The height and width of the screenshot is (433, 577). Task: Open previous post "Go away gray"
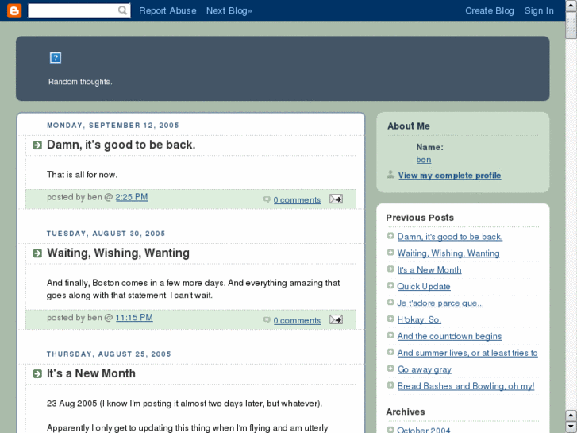pos(425,369)
